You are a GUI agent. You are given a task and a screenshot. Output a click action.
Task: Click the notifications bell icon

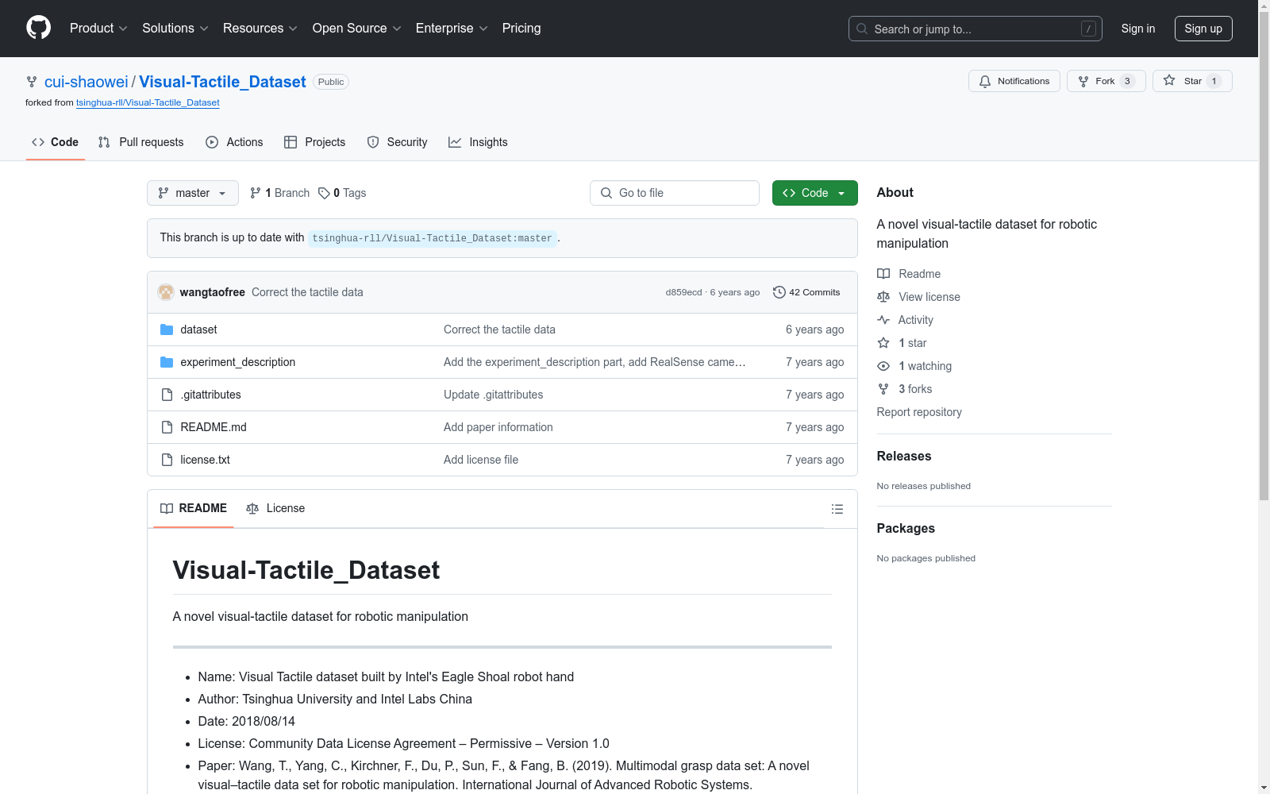985,81
